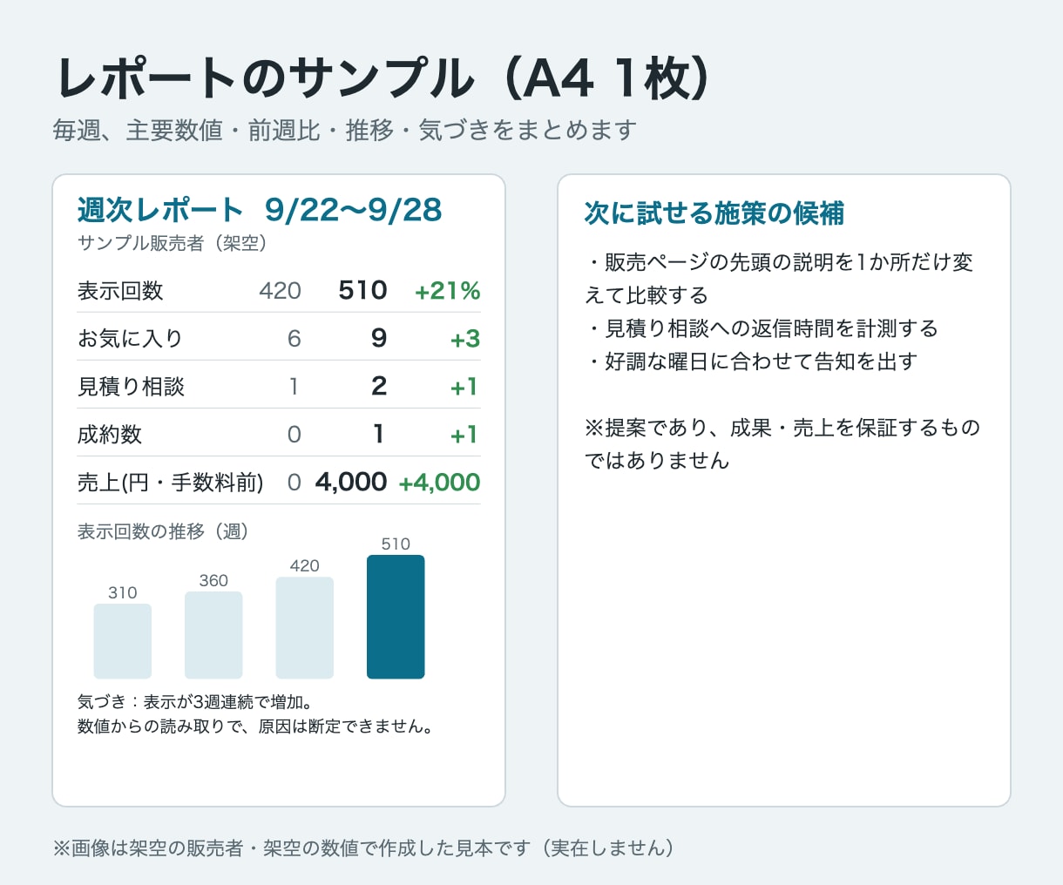Click the 売上(円・手数料前) row label
Screen dimensions: 1063x885
click(x=171, y=483)
